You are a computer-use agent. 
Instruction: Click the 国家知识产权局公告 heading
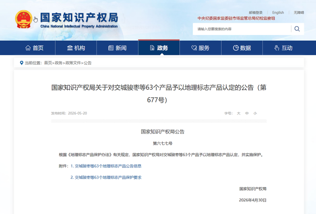point(163,132)
